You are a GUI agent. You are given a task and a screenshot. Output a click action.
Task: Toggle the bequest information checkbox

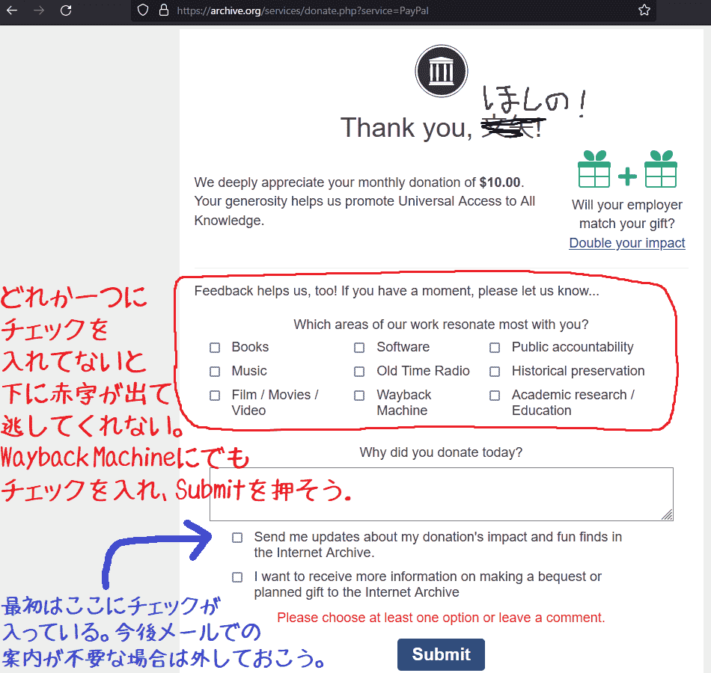click(237, 577)
